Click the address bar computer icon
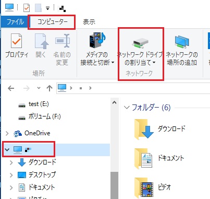Screen dimensions: 210x199 click(x=62, y=88)
